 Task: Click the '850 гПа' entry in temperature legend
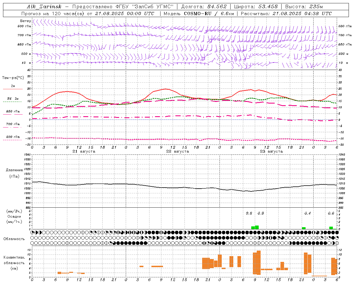point(13,112)
